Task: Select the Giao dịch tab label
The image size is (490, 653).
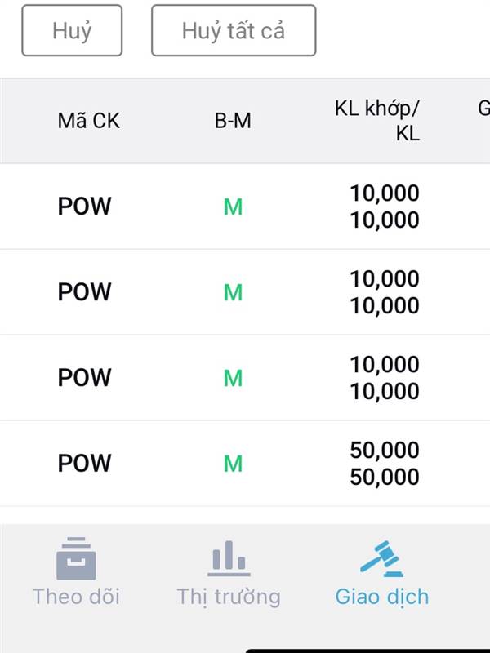Action: pos(381,597)
